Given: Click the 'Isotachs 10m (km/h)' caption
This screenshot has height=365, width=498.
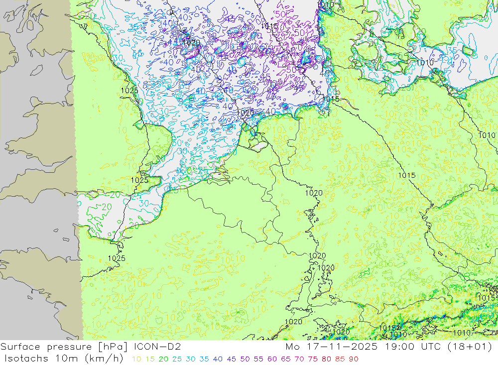Looking at the screenshot, I should tap(64, 359).
